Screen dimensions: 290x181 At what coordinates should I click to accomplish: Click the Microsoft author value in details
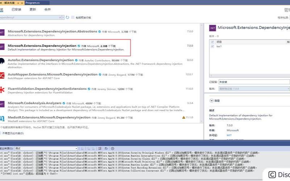pyautogui.click(x=232, y=130)
